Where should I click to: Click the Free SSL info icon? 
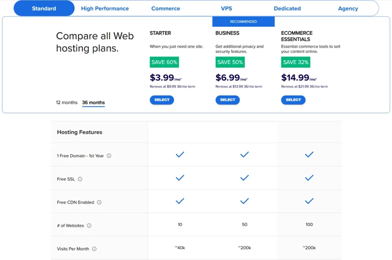pyautogui.click(x=80, y=178)
